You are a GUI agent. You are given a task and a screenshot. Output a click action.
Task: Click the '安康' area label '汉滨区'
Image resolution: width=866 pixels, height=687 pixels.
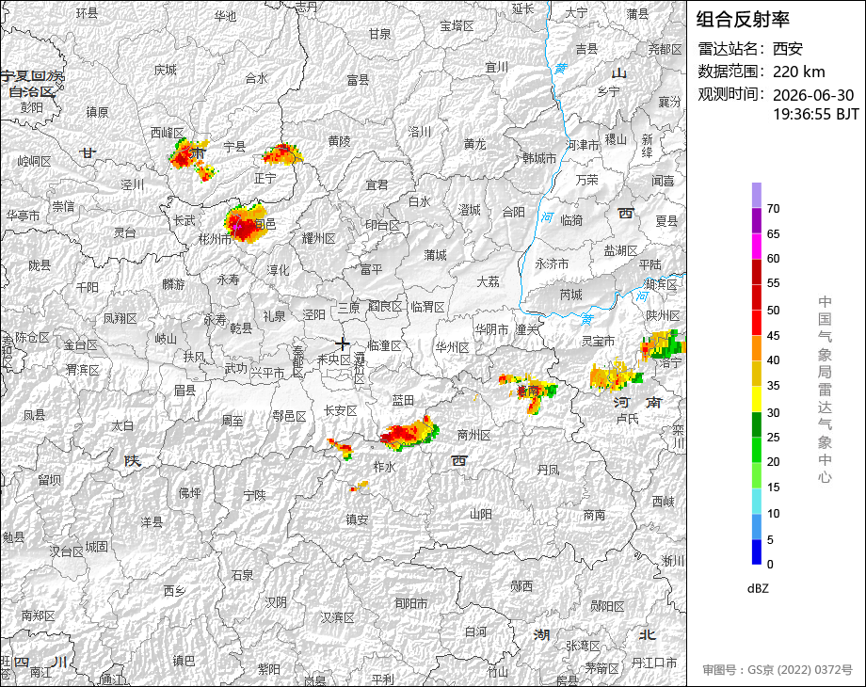coord(337,617)
